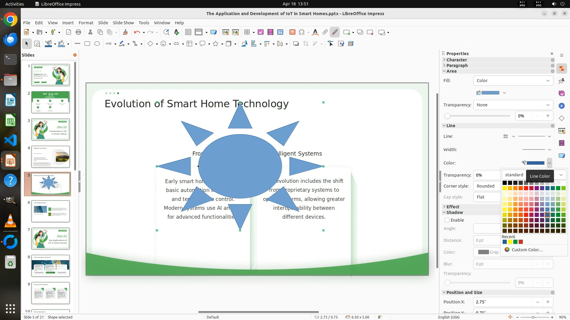Click the Insert Table icon

[x=247, y=32]
